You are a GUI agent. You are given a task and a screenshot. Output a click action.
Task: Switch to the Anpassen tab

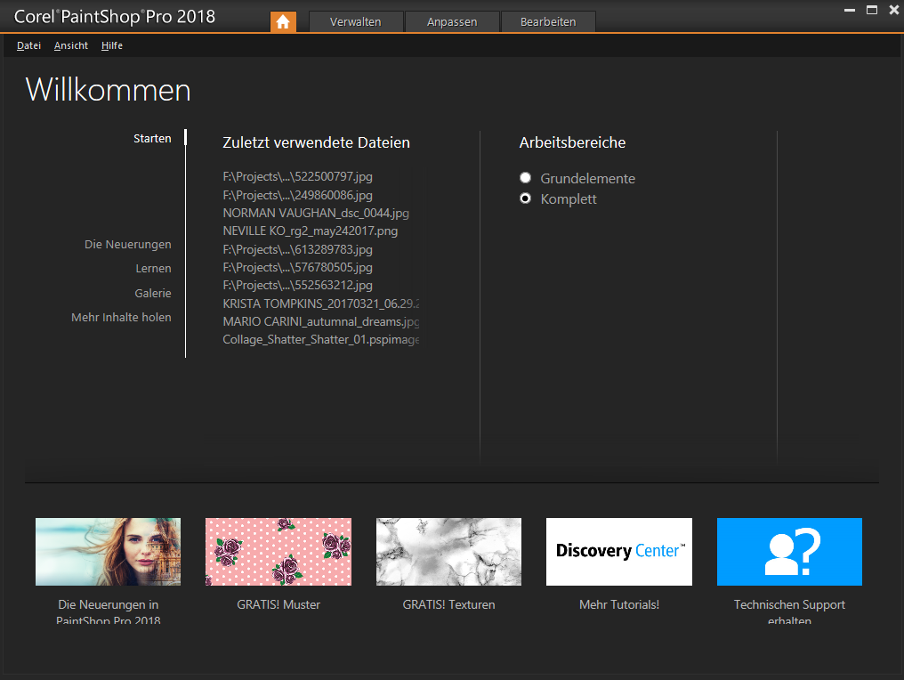click(452, 22)
